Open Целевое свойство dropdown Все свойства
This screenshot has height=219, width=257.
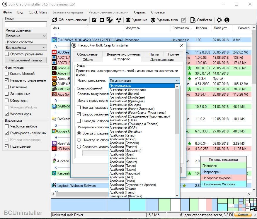(26, 48)
